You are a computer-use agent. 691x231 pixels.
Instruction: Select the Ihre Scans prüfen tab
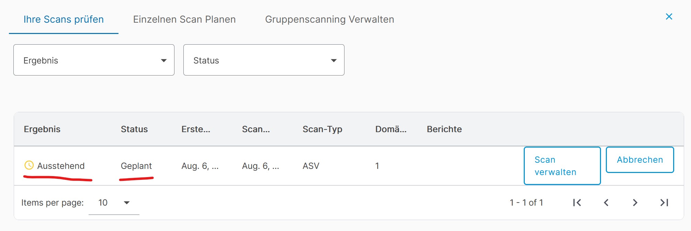(64, 19)
